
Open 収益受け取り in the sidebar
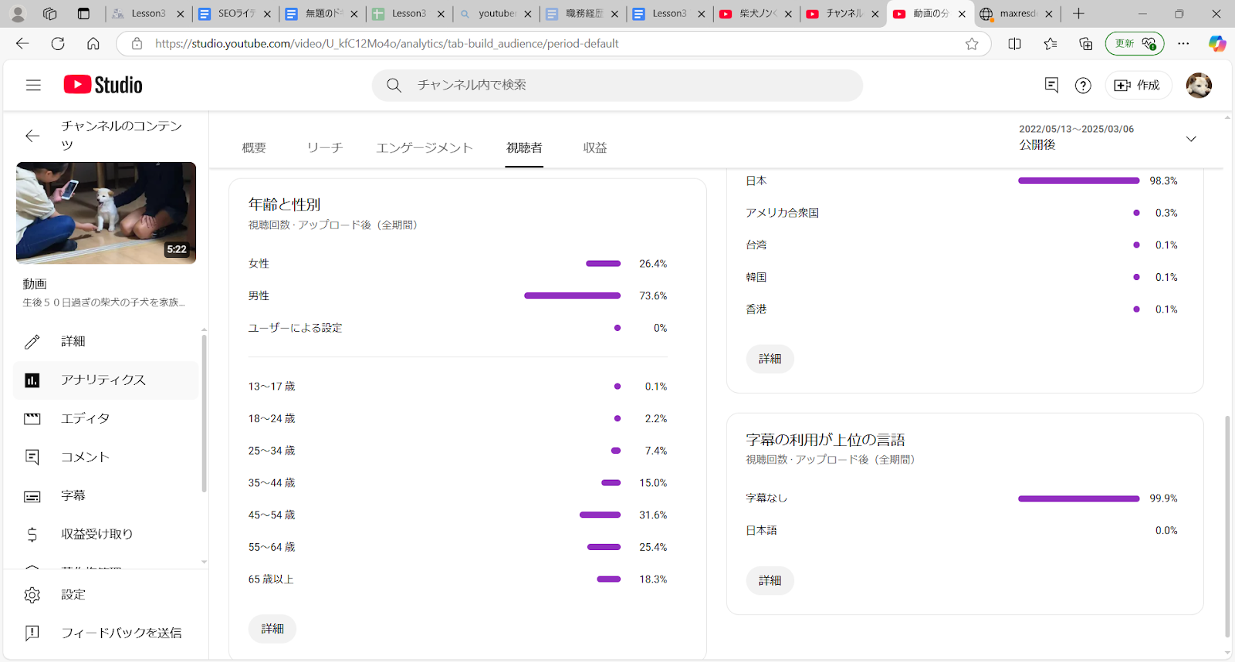pyautogui.click(x=106, y=534)
